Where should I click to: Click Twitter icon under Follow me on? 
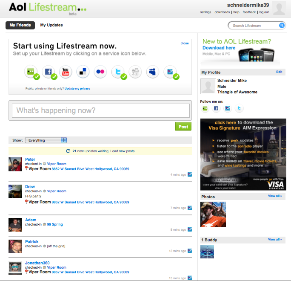click(239, 108)
